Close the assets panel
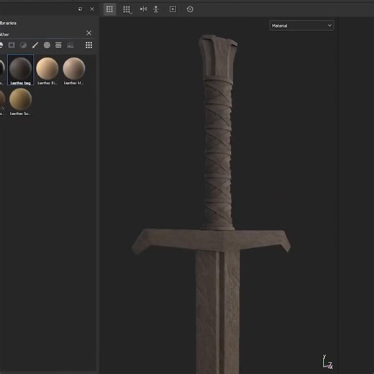The width and height of the screenshot is (374, 374). pos(92,9)
